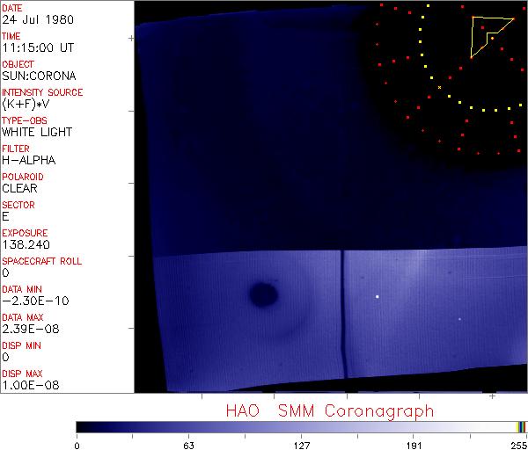Click the INTENSITY SOURCE label

point(42,92)
